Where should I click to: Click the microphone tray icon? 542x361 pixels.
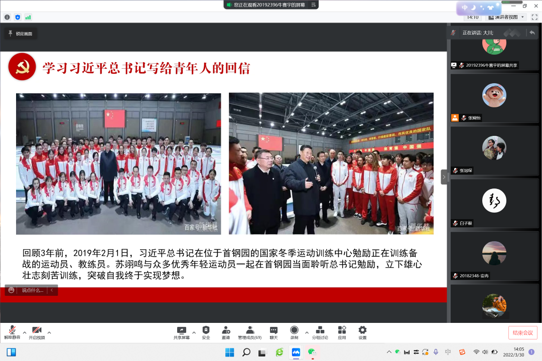pyautogui.click(x=436, y=352)
